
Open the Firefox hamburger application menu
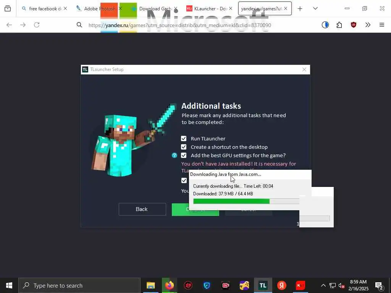(x=382, y=25)
